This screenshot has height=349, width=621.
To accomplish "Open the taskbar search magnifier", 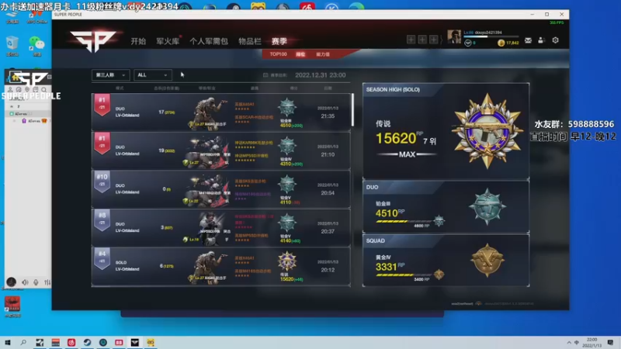I will tap(23, 342).
